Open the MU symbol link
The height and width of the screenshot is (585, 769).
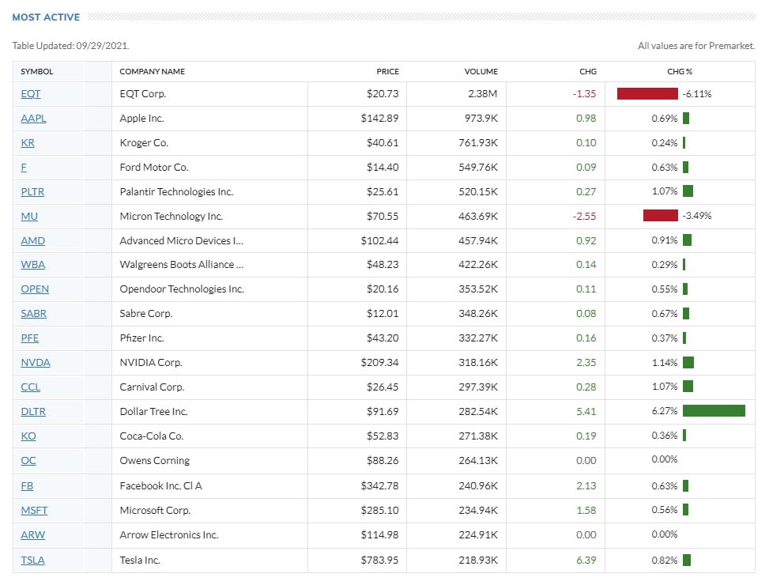coord(29,217)
